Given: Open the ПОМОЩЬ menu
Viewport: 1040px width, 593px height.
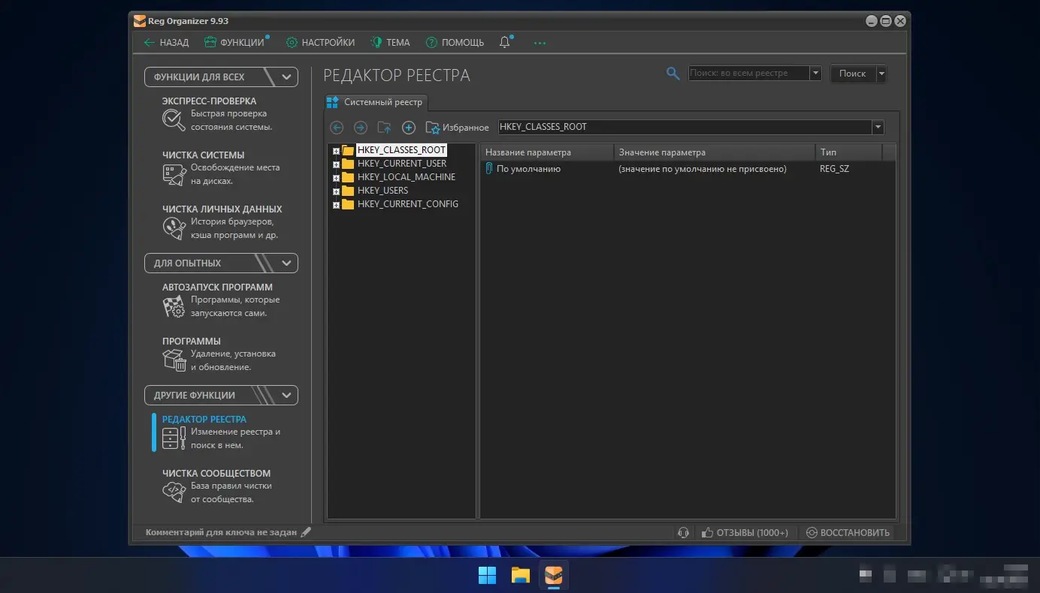Looking at the screenshot, I should 455,43.
